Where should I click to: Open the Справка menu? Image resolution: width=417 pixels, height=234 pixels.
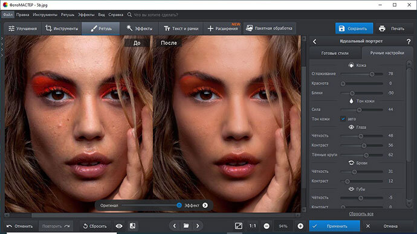(115, 14)
